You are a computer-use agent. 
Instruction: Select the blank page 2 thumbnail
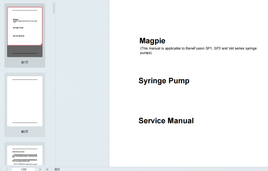pos(25,101)
